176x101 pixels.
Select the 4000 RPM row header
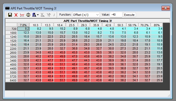(11, 65)
